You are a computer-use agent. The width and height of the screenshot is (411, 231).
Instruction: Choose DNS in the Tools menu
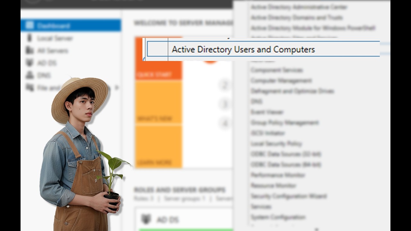[256, 101]
